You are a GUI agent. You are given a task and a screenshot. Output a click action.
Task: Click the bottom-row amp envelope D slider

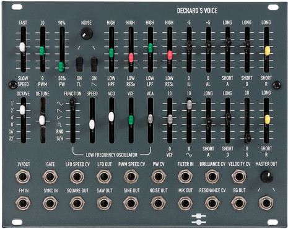[228, 117]
